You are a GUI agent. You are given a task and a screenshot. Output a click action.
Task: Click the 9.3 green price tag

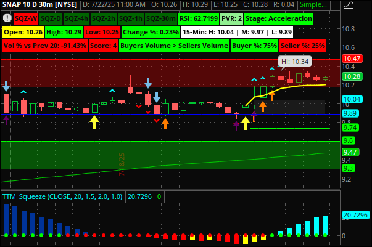coord(349,168)
